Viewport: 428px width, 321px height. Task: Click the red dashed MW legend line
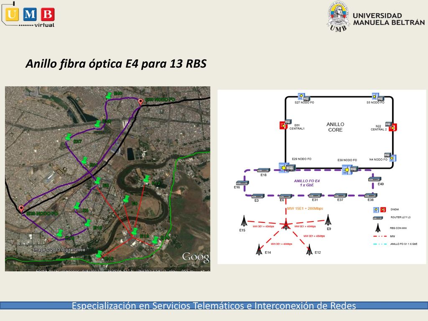(380, 237)
